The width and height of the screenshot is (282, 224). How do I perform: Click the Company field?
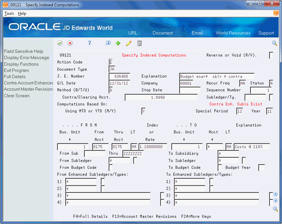[186, 83]
